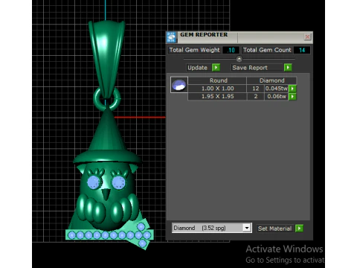Screen dimensions: 357x268
Task: Click the quantity cell showing 2
Action: [x=256, y=97]
